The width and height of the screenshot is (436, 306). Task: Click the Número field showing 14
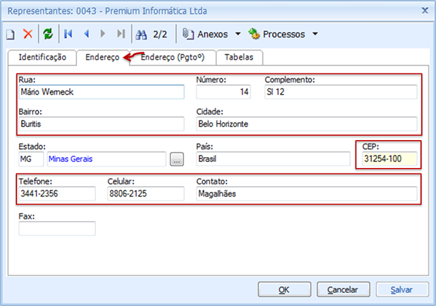(223, 92)
